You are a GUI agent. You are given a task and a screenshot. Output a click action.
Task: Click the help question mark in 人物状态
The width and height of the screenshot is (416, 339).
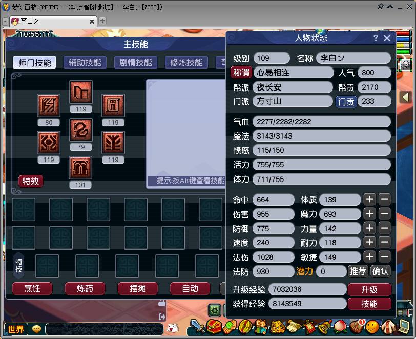click(376, 38)
